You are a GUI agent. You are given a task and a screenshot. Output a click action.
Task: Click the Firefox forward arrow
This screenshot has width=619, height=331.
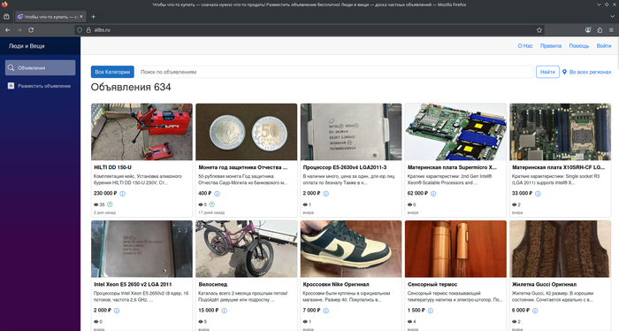[19, 30]
